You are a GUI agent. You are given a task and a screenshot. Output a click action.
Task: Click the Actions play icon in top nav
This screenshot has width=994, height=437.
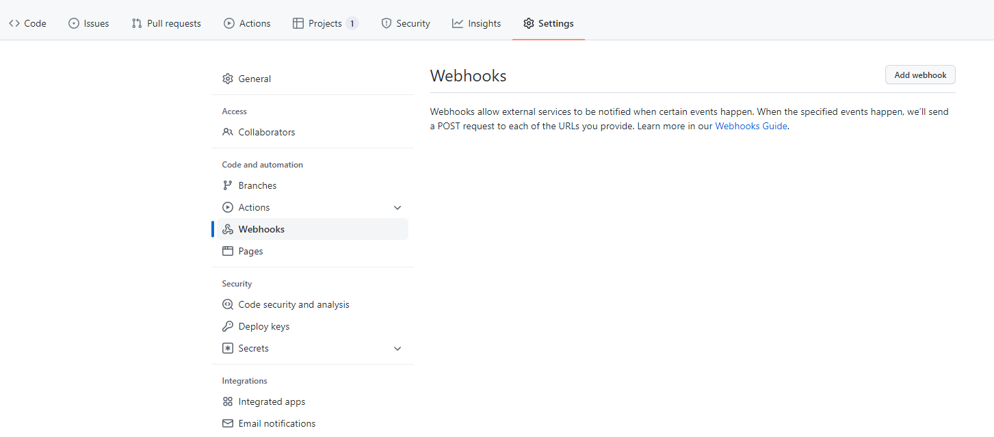[229, 23]
